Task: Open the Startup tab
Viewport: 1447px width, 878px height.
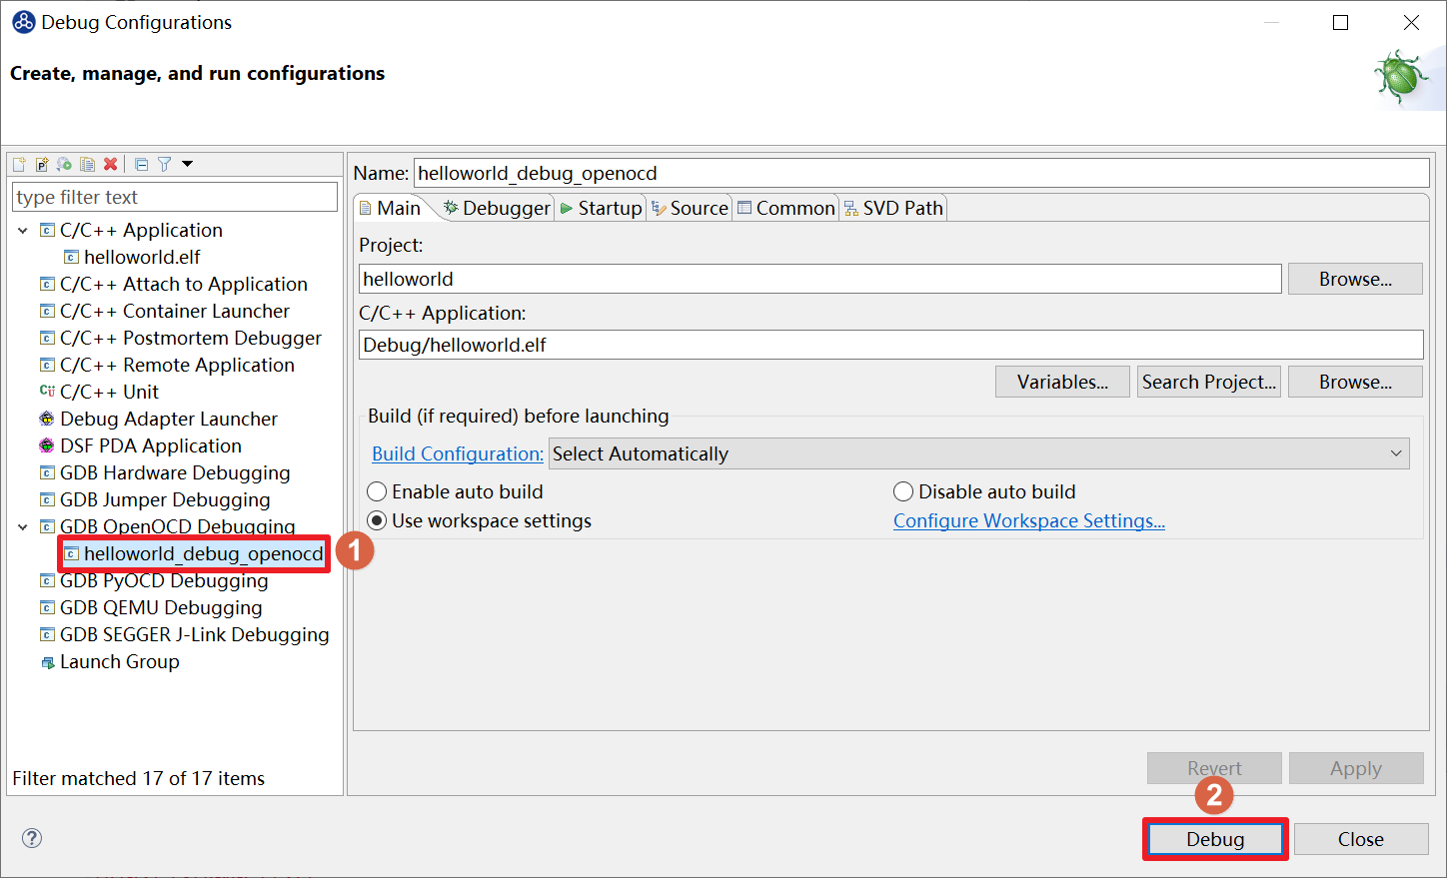Action: [x=602, y=208]
